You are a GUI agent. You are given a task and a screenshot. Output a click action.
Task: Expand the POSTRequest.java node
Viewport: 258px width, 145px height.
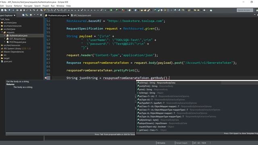coord(4,42)
